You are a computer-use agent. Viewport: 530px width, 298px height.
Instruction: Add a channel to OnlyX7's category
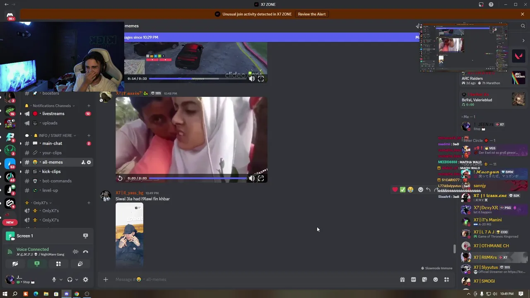(x=89, y=203)
